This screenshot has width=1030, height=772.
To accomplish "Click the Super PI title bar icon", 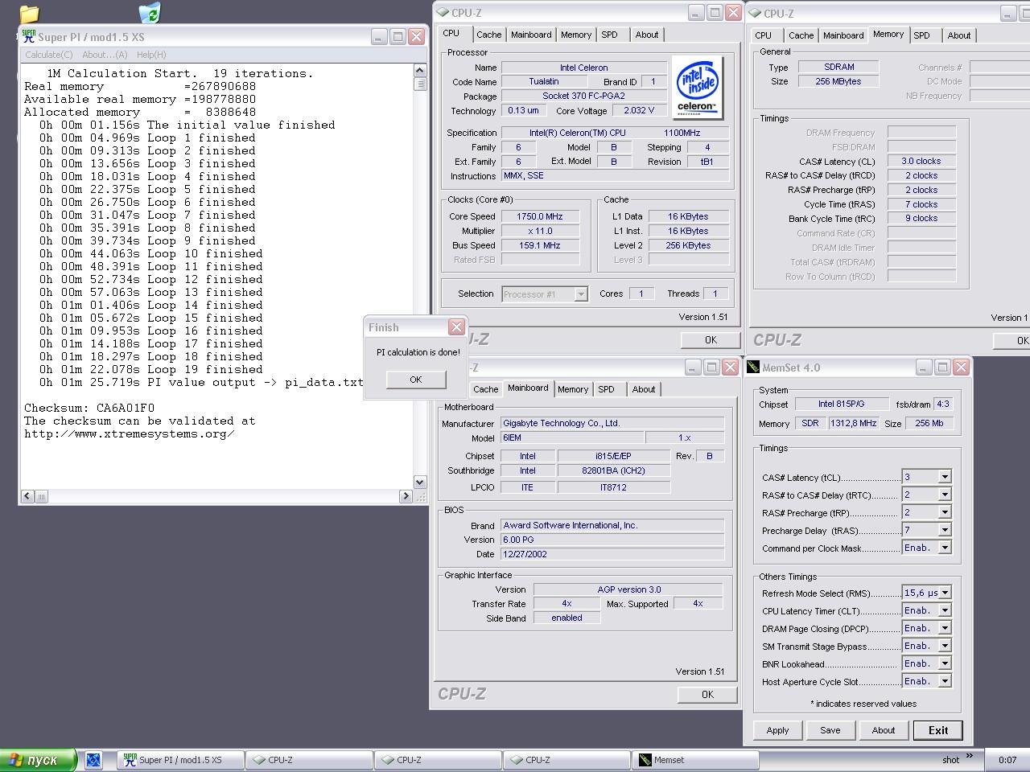I will coord(29,36).
